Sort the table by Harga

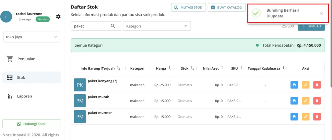pos(163,68)
